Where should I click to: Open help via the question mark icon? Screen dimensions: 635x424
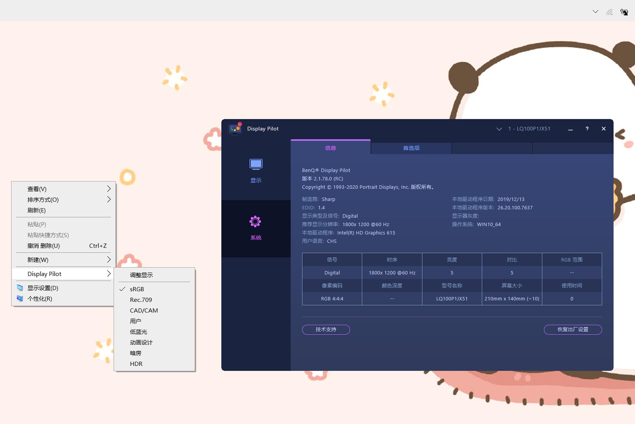coord(587,128)
